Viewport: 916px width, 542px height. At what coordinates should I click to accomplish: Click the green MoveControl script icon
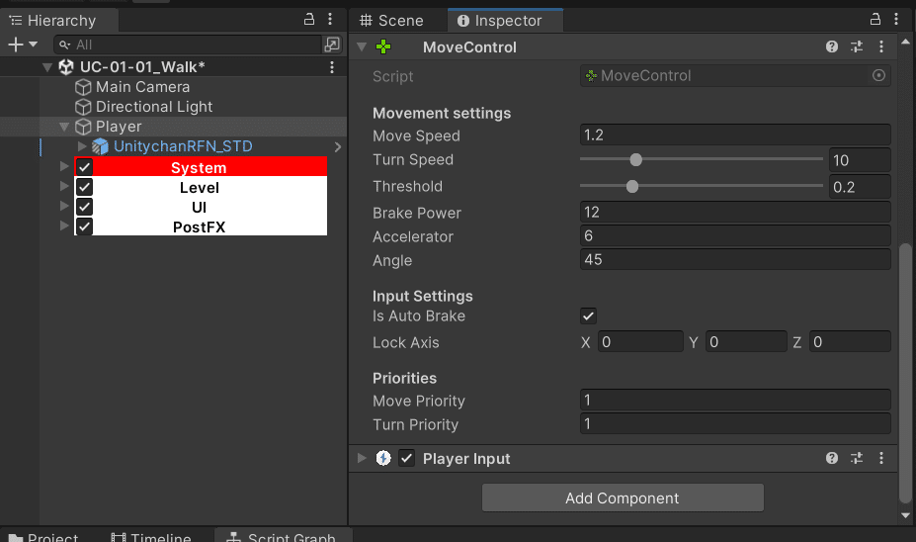point(383,46)
